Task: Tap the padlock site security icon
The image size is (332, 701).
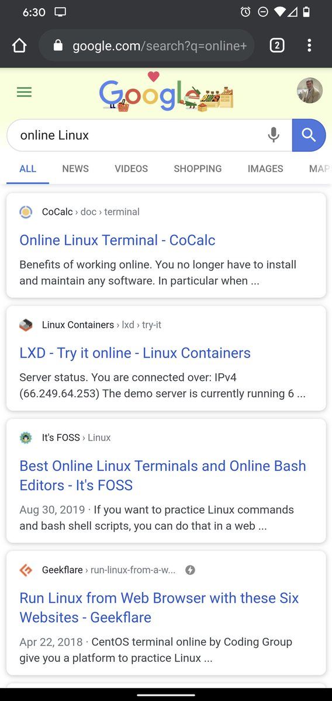Action: (x=58, y=46)
